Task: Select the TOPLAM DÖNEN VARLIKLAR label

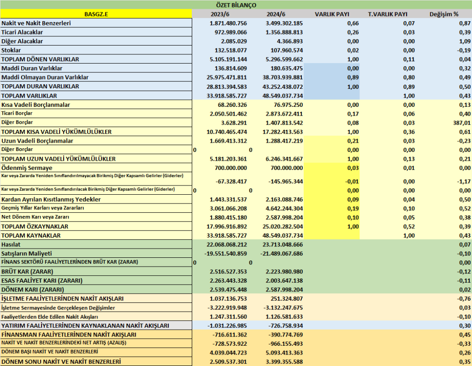Action: 40,59
